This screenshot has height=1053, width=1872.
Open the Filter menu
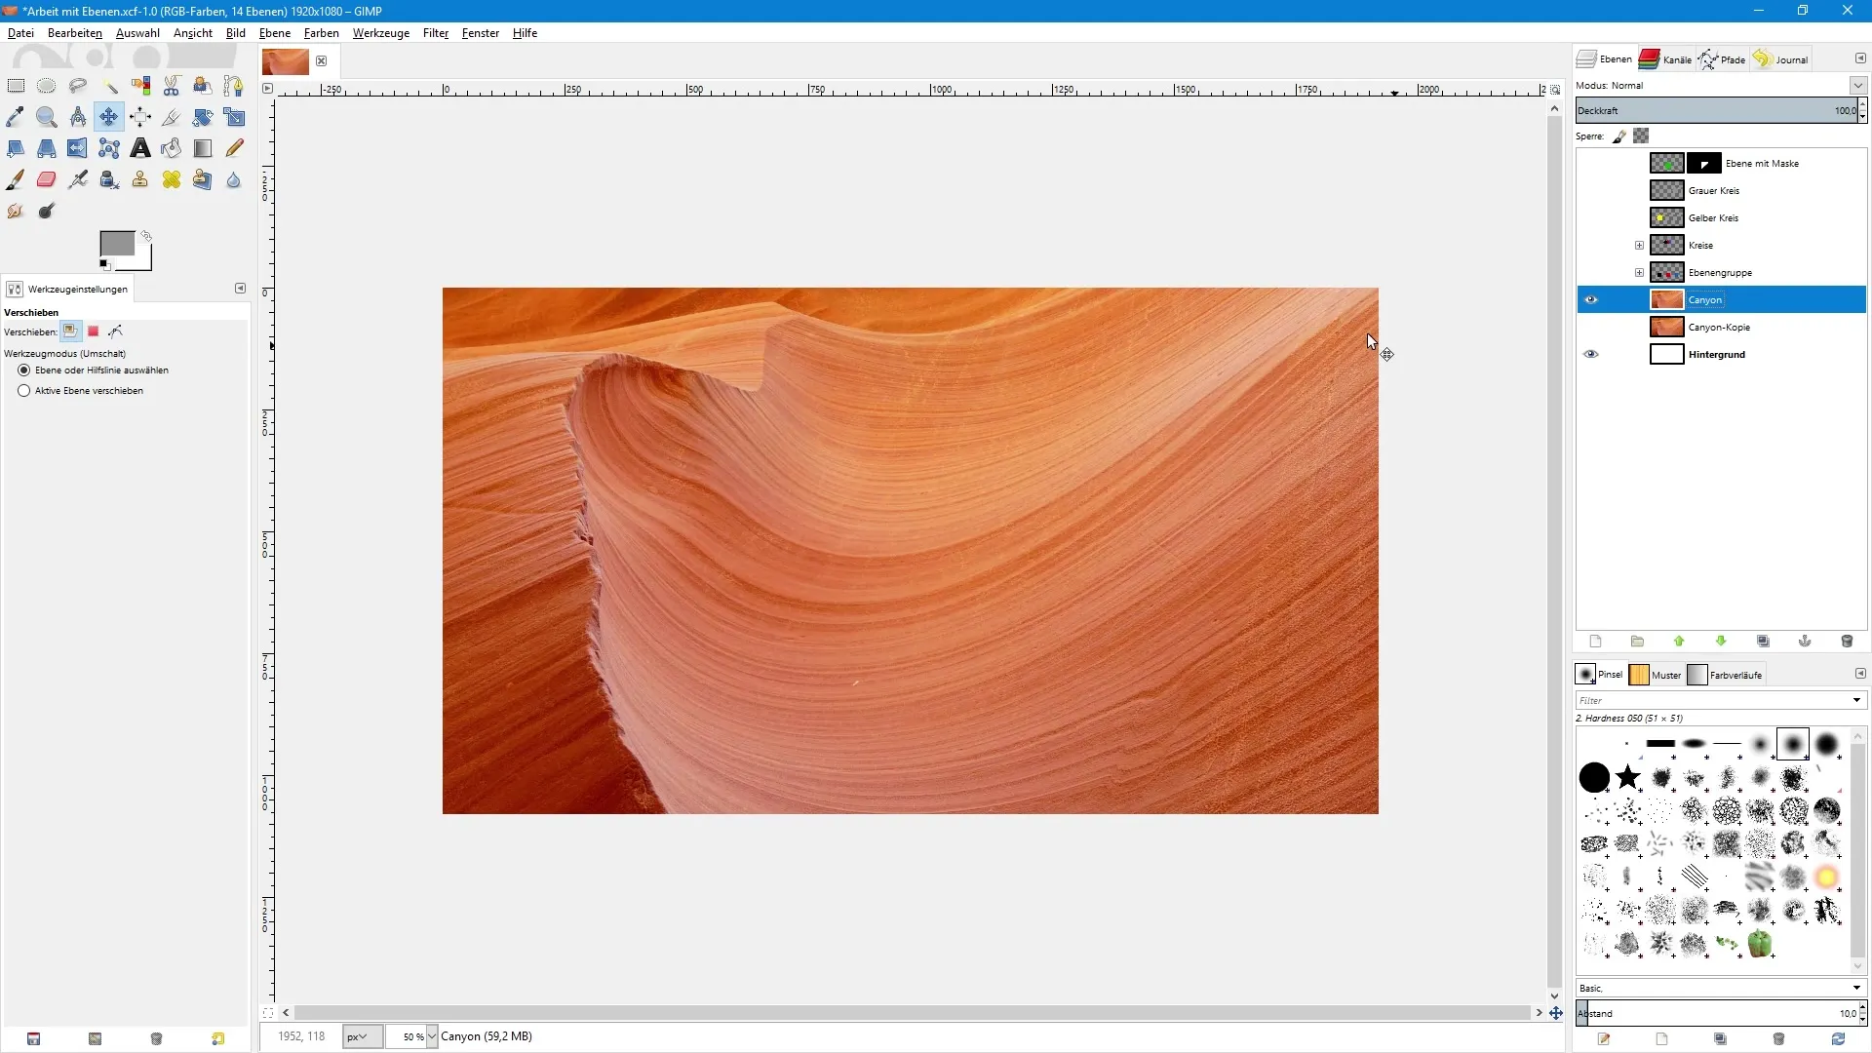pos(436,33)
